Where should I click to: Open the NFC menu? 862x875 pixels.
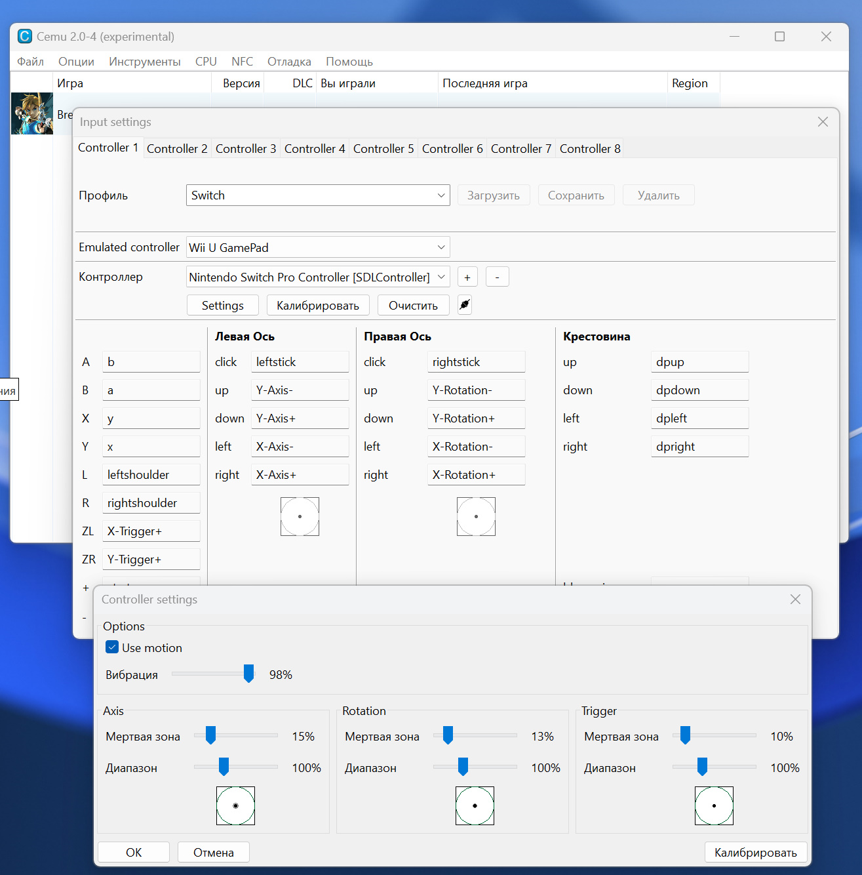[242, 62]
